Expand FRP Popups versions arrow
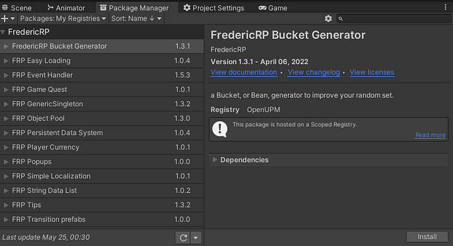The image size is (453, 246). (x=6, y=162)
